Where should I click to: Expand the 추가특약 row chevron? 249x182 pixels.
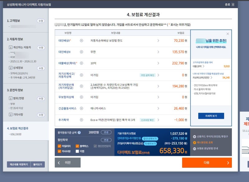[x=158, y=120]
